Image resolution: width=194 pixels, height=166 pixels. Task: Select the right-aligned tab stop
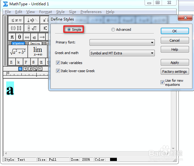(30, 69)
